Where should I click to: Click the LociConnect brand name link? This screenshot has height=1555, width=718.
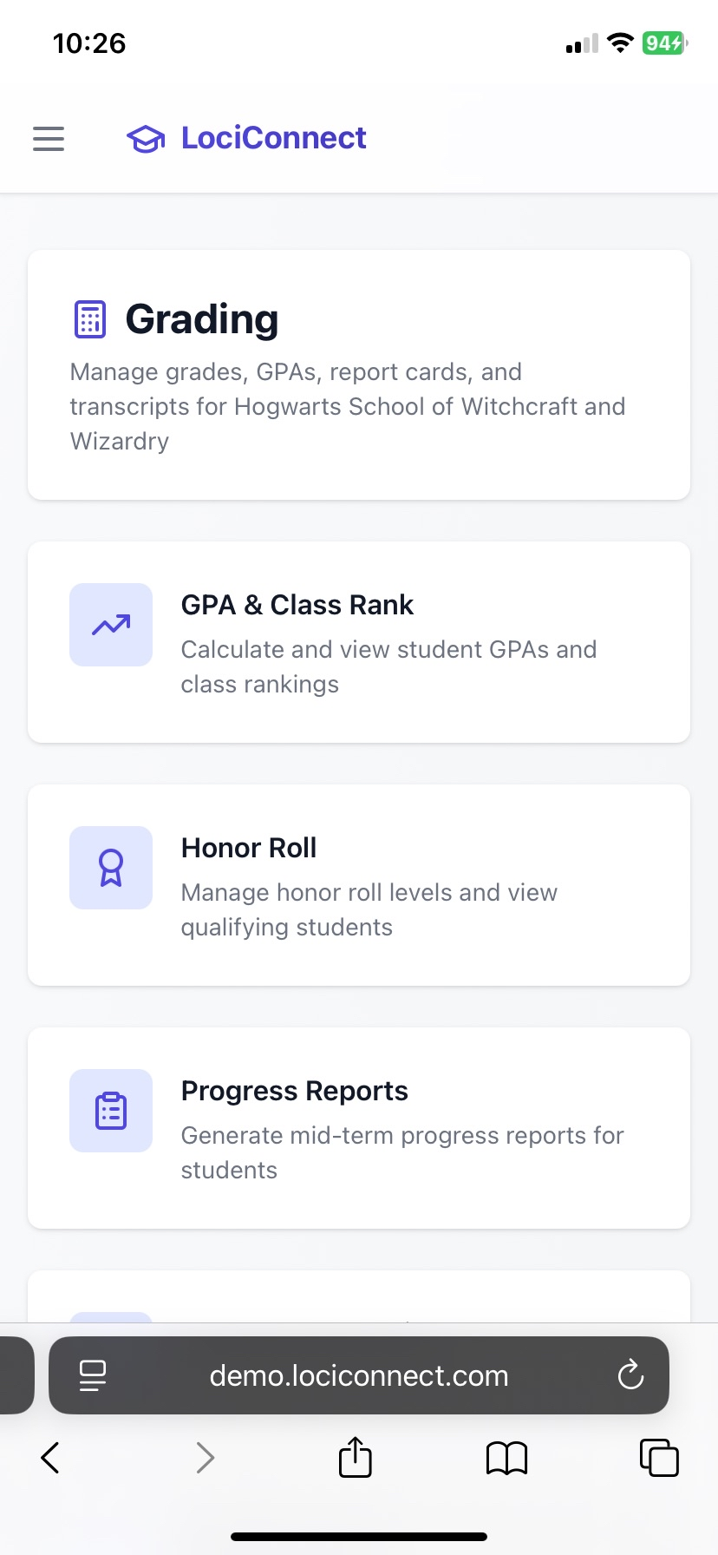tap(274, 138)
